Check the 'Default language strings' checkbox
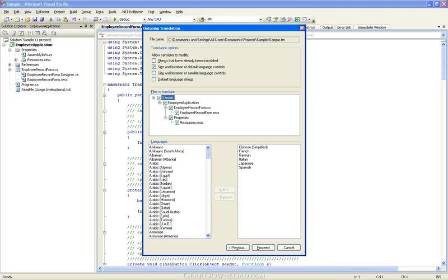 coord(154,79)
